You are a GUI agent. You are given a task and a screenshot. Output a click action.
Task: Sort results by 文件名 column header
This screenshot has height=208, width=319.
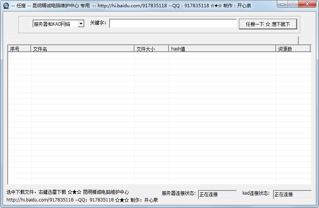pos(82,49)
